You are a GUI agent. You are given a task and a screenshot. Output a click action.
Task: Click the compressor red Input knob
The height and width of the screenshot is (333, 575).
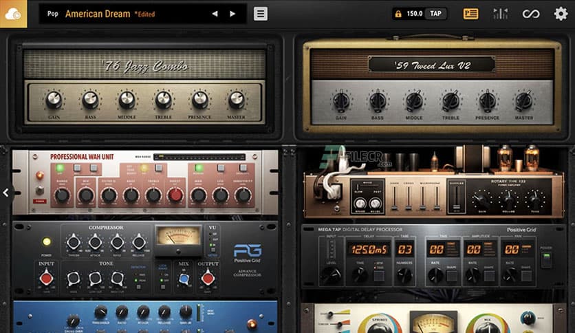point(46,279)
